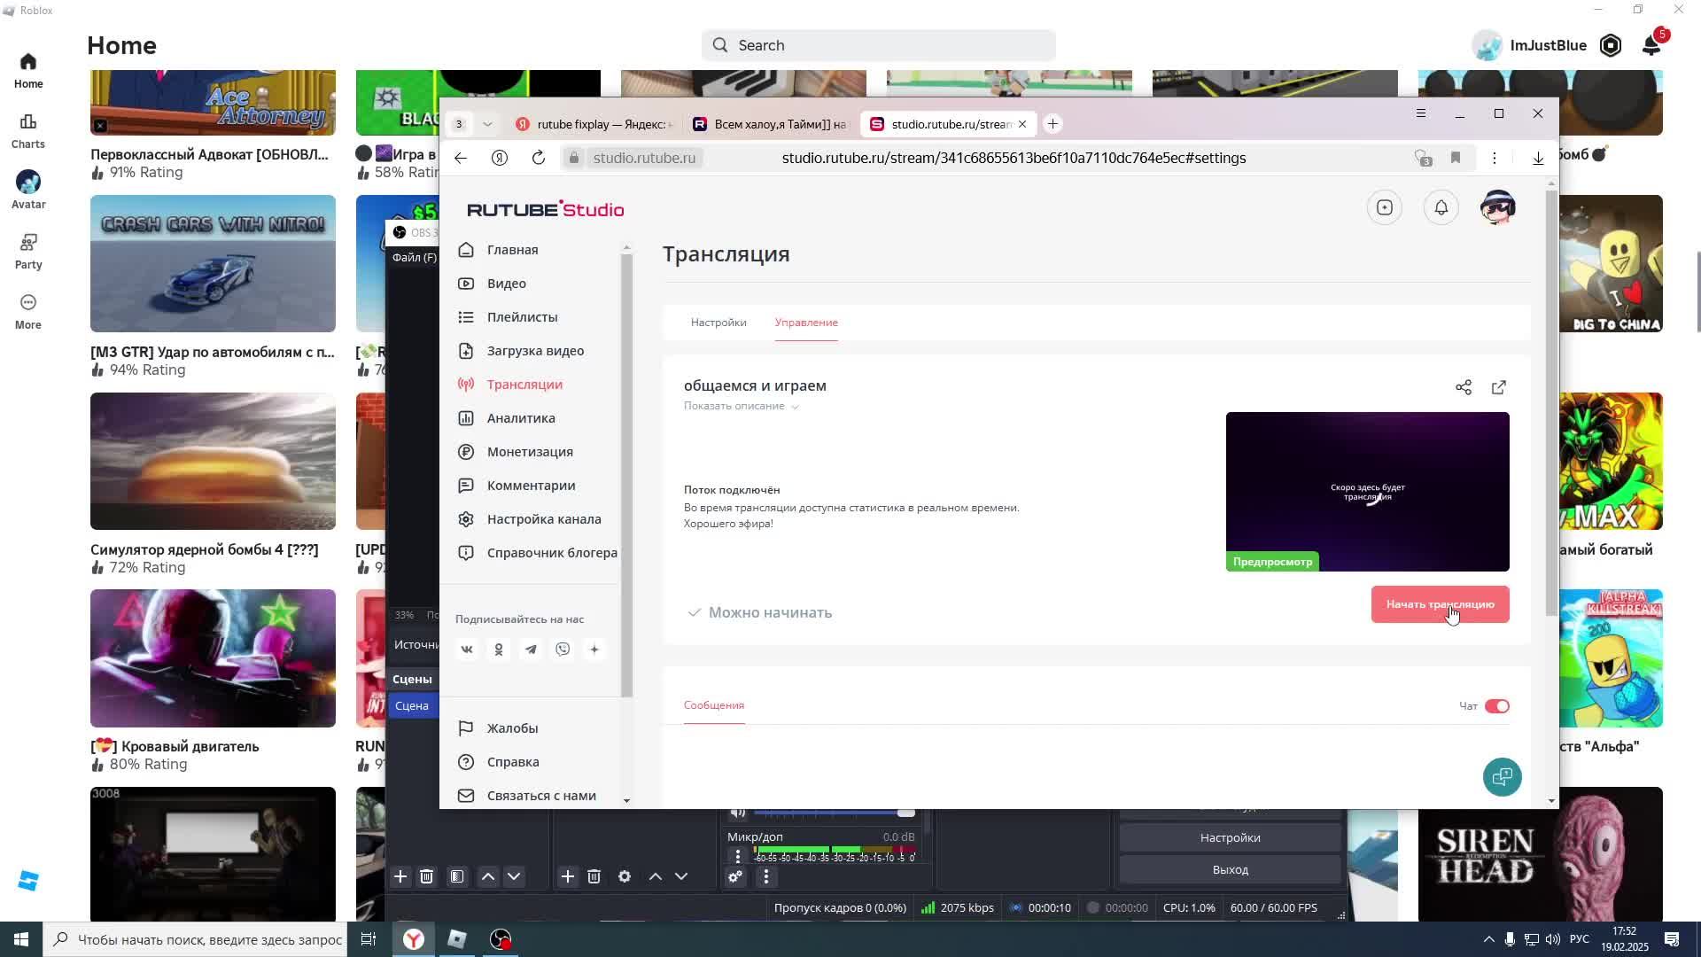Screen dimensions: 1701x957
Task: Click the Roblox Search field
Action: point(878,45)
